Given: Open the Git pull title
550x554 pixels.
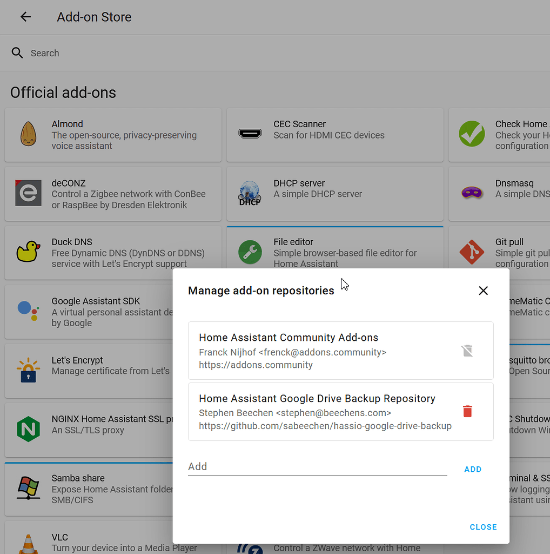Looking at the screenshot, I should pos(509,242).
